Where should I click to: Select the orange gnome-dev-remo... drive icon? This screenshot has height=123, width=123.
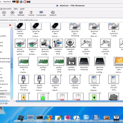(x=118, y=61)
